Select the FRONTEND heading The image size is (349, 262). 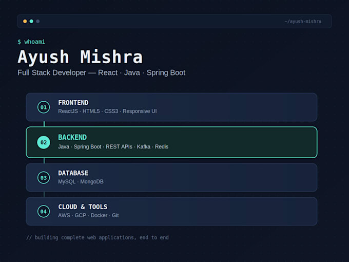(73, 102)
